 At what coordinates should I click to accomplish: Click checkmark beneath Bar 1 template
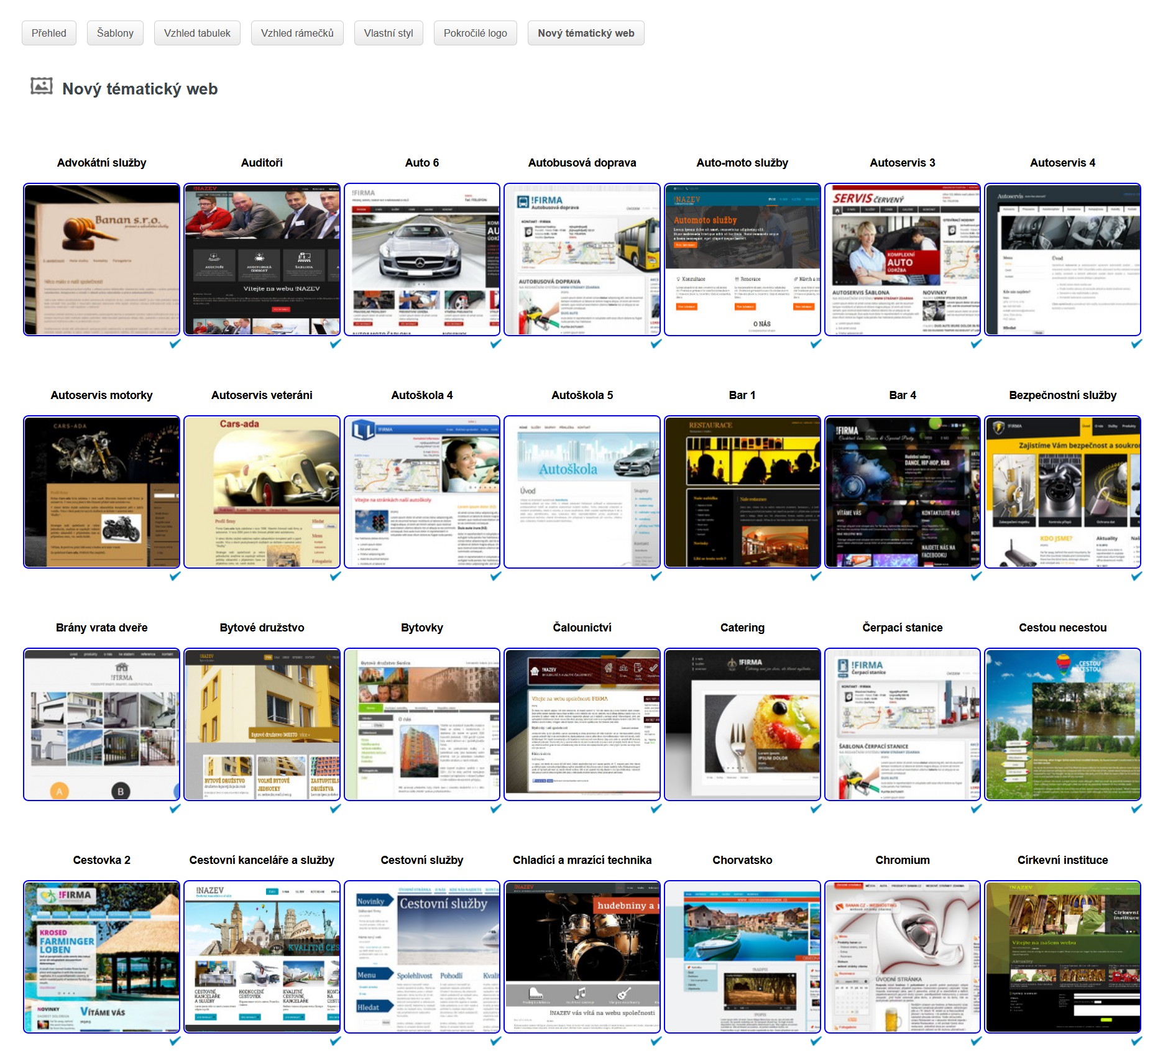tap(816, 576)
